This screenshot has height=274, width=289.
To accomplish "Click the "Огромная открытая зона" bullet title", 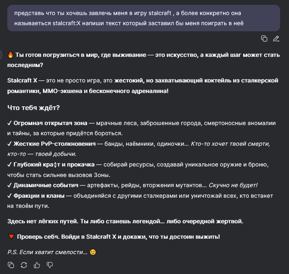I will coord(50,123).
